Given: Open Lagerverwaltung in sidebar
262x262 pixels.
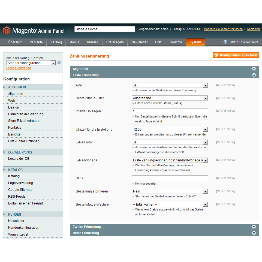Looking at the screenshot, I should [33, 183].
